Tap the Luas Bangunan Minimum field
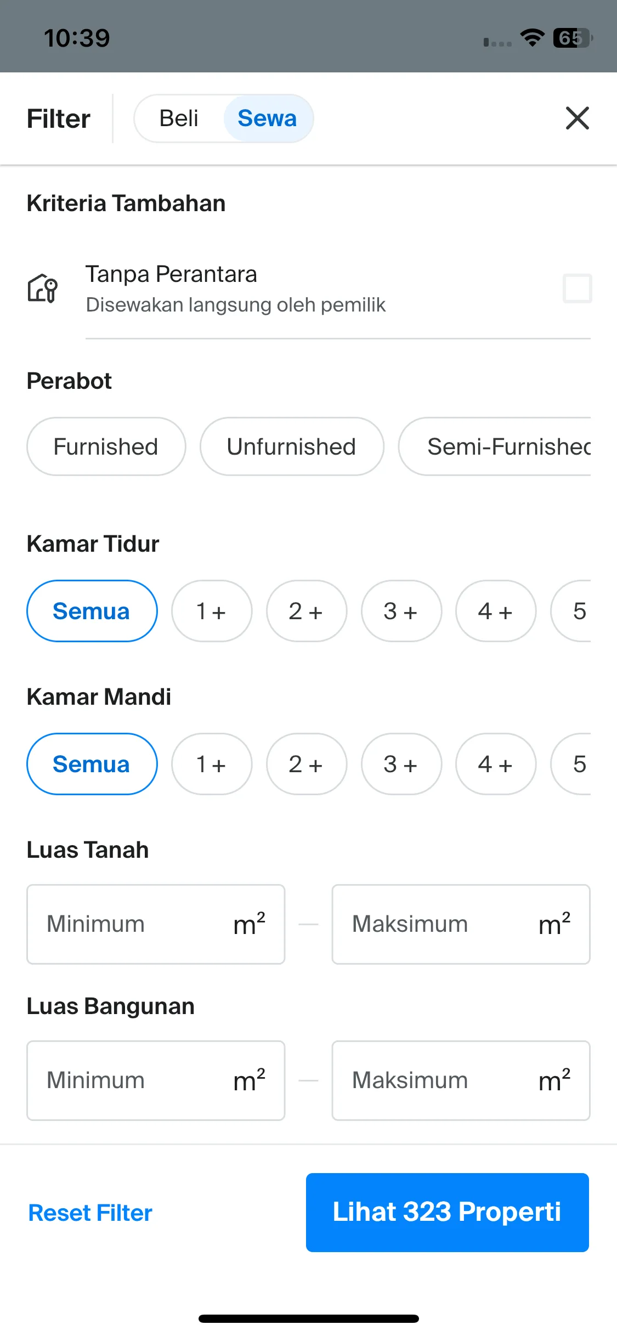This screenshot has width=617, height=1336. tap(156, 1080)
